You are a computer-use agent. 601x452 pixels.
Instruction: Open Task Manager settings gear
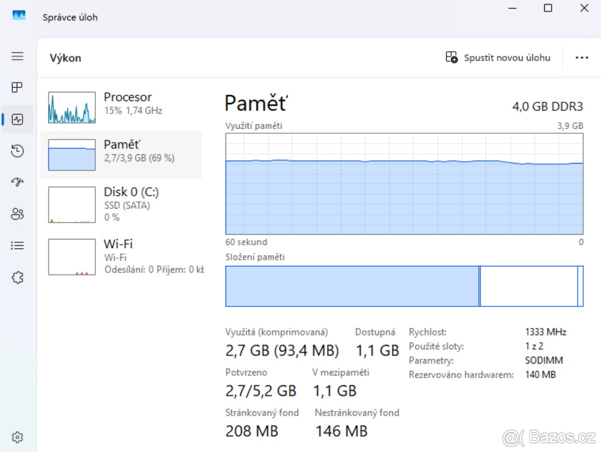(x=18, y=437)
